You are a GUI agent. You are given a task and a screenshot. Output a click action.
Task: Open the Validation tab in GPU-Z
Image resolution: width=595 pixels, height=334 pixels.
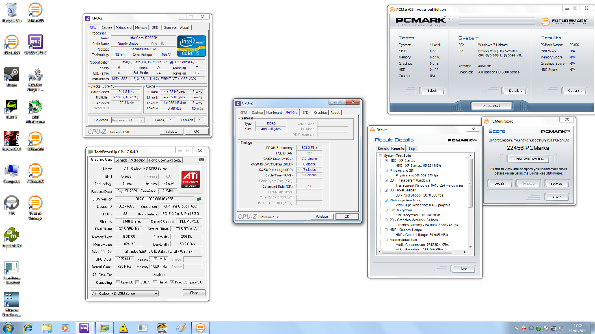138,160
